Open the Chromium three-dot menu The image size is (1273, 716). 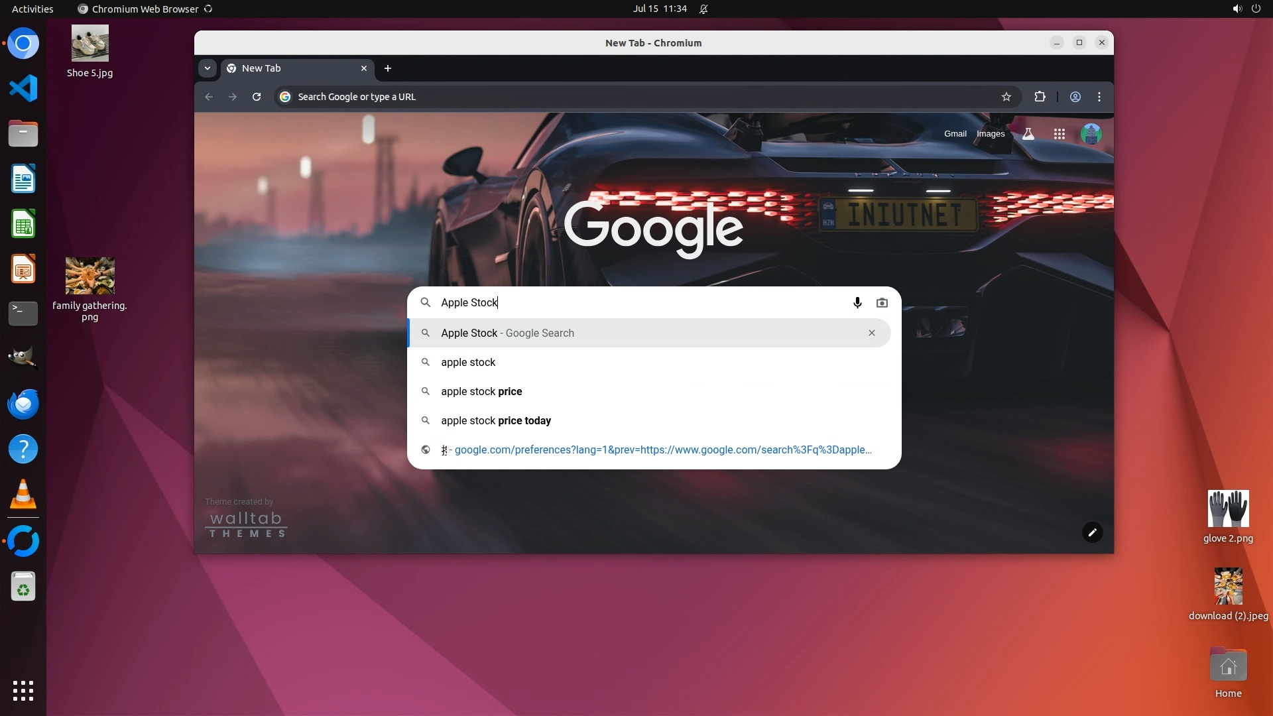[x=1099, y=97]
